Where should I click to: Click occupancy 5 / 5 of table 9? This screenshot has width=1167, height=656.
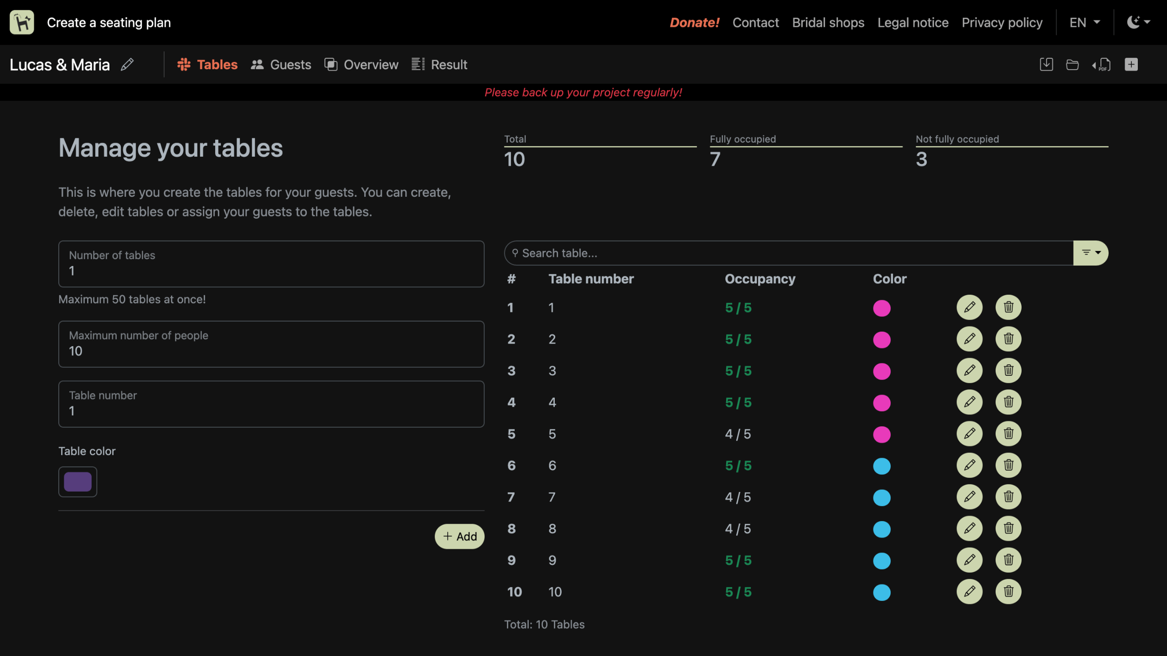tap(738, 560)
